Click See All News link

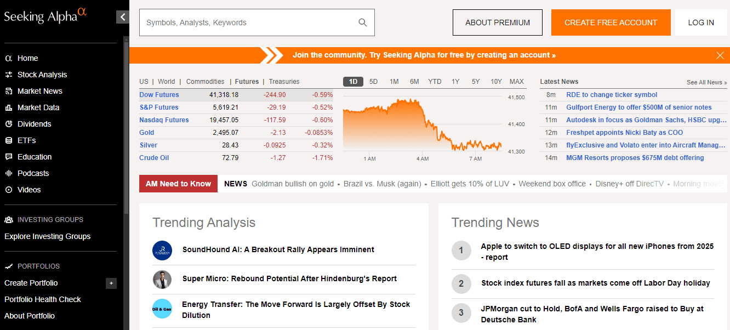(707, 82)
